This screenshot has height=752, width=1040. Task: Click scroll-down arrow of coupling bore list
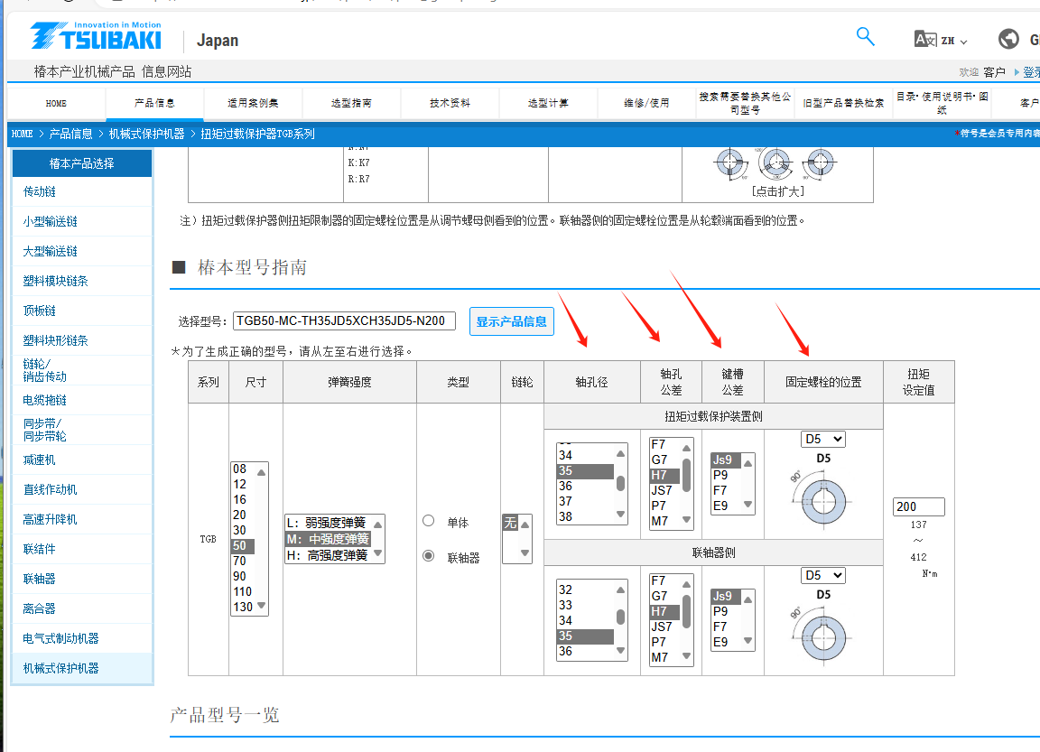(x=620, y=651)
